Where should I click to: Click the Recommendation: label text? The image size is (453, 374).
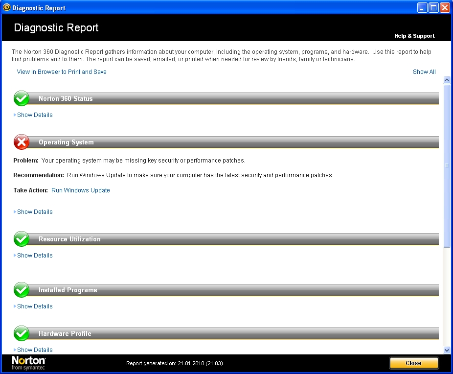39,175
